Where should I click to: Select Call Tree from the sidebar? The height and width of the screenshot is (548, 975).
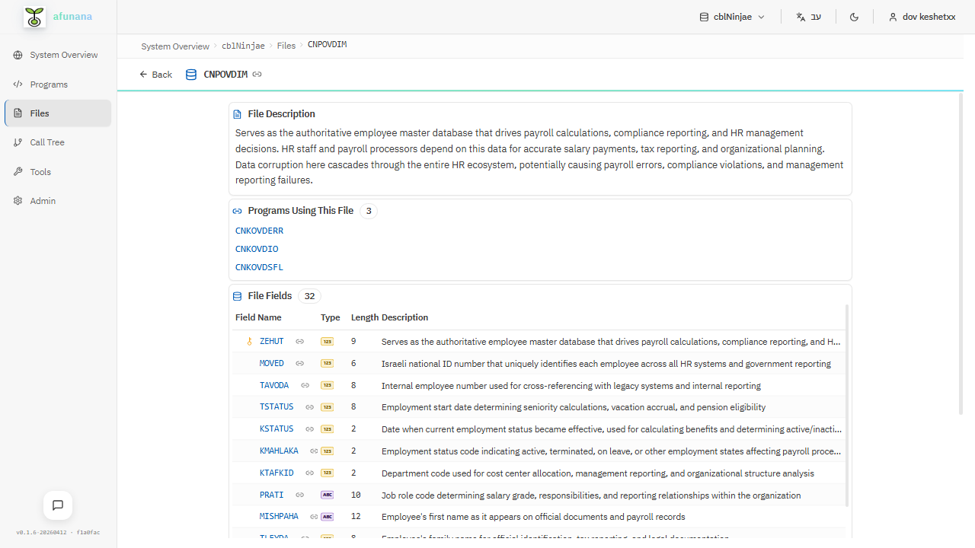tap(46, 142)
